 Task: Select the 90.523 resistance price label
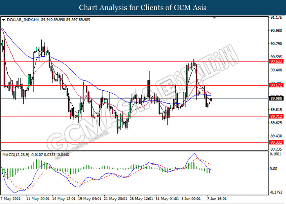coord(276,61)
